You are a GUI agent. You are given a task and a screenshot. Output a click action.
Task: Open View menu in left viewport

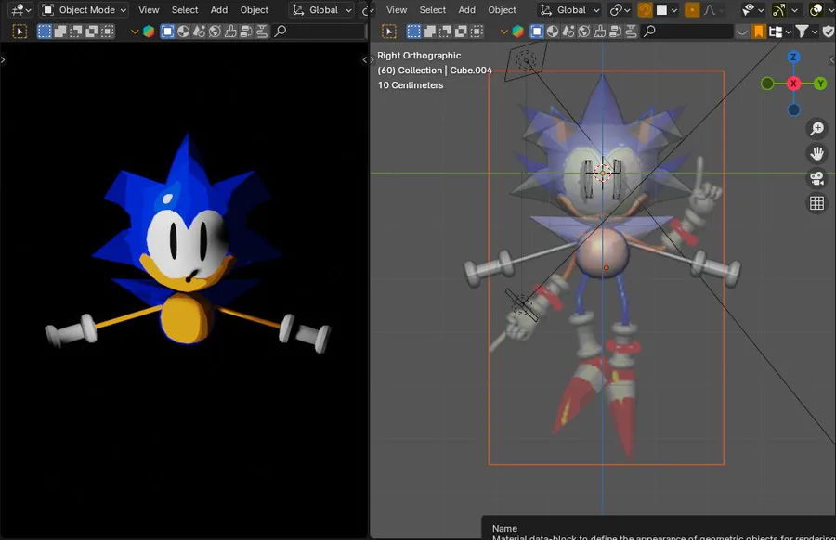click(149, 9)
